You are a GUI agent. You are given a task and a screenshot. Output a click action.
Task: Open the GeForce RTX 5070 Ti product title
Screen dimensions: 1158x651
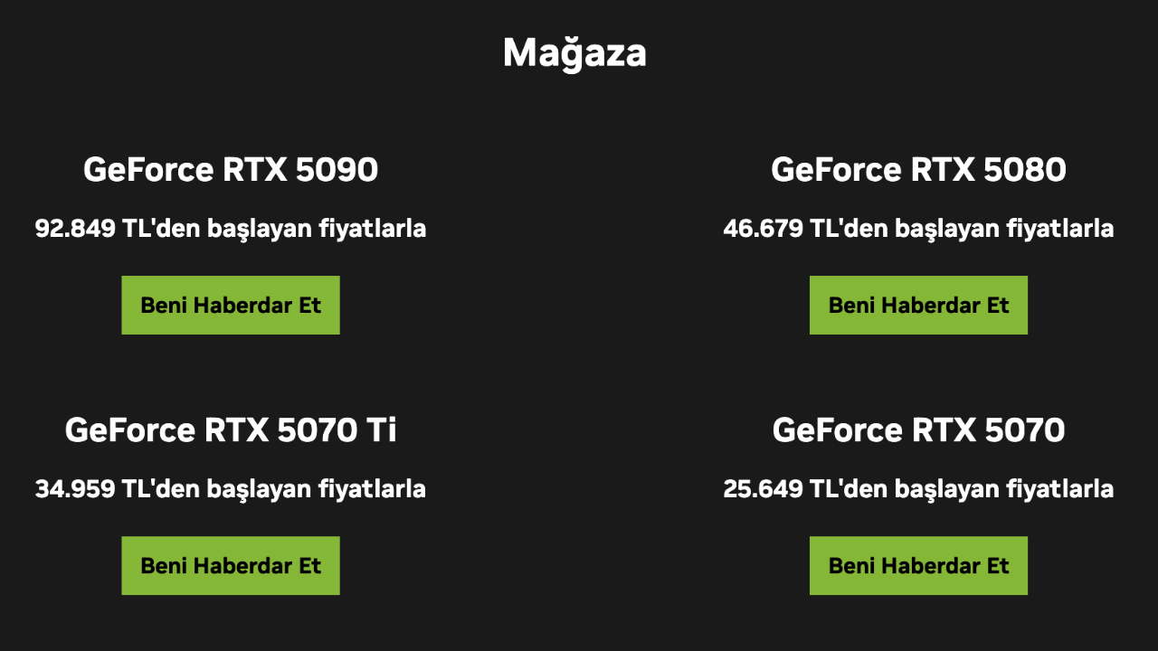(x=231, y=430)
